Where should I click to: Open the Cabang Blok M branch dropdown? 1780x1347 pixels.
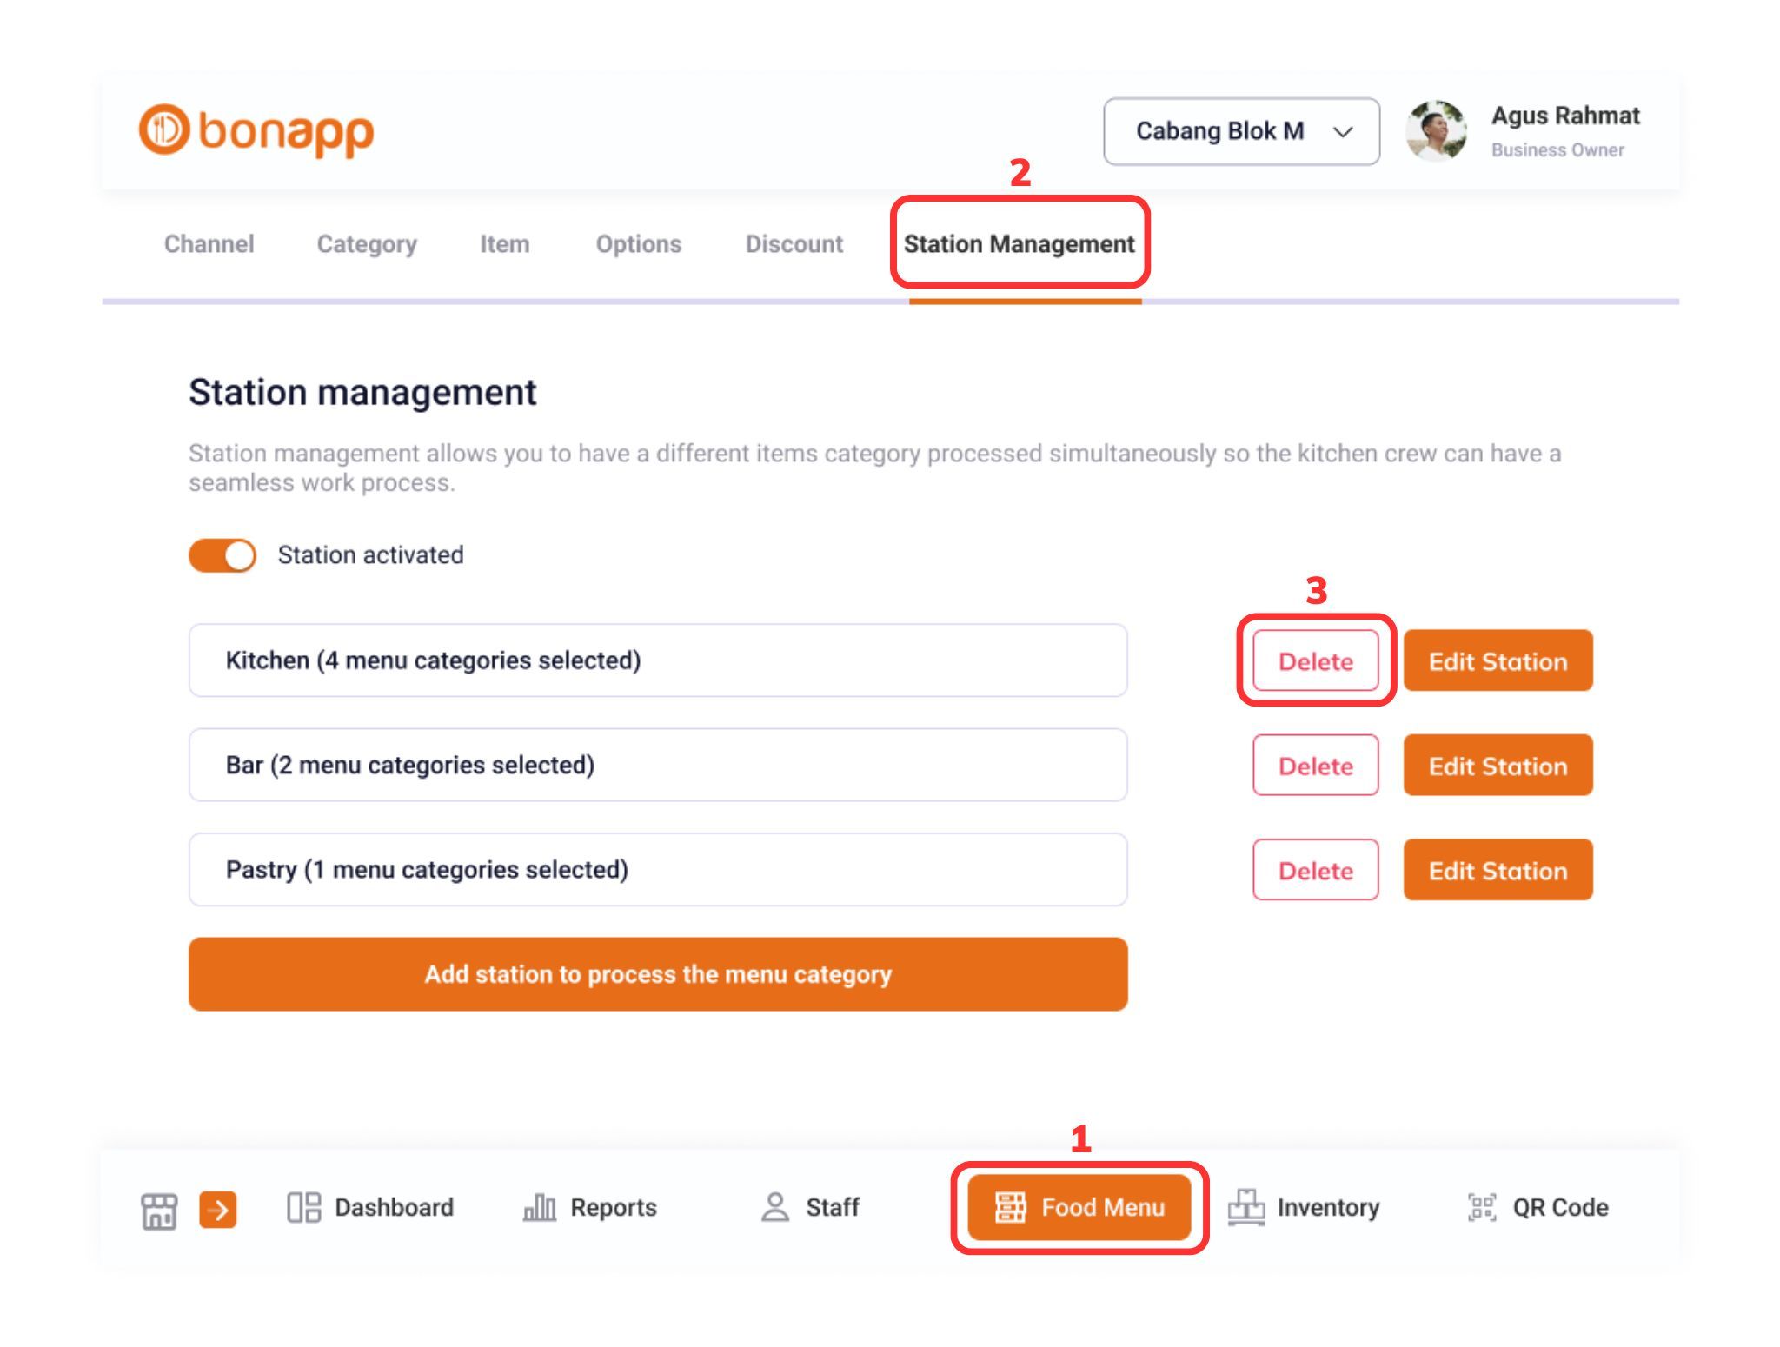[x=1241, y=131]
